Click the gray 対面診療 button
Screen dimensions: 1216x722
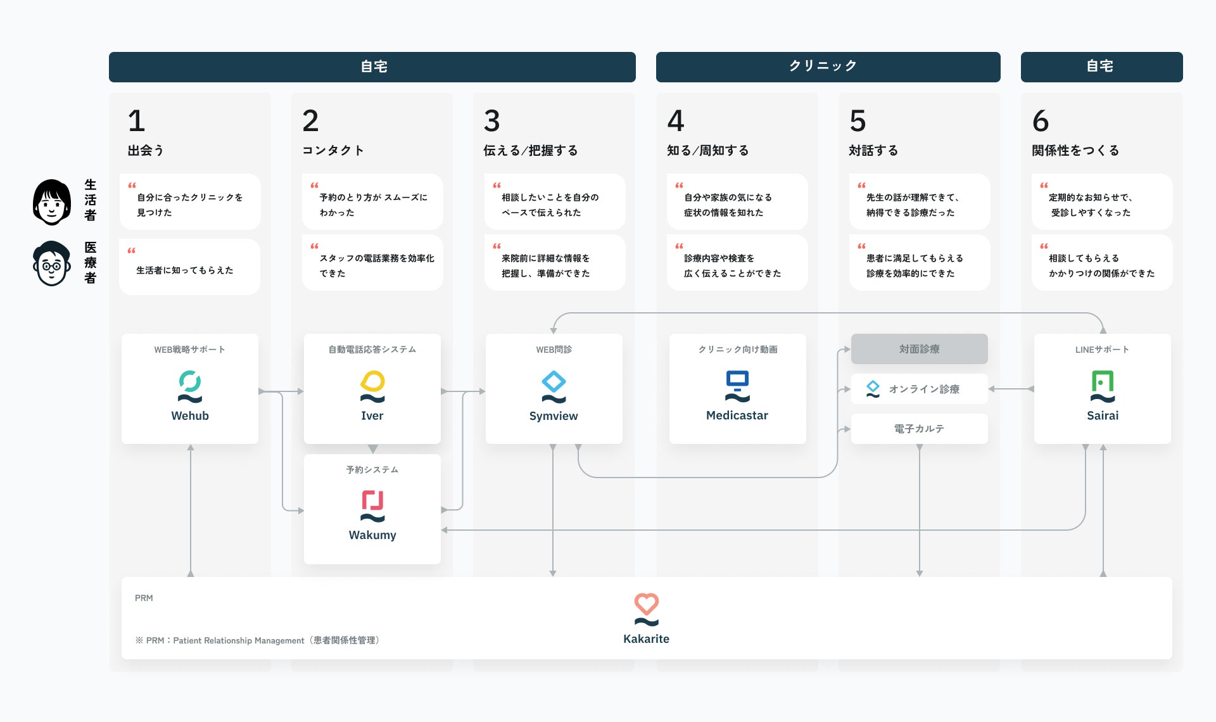click(919, 349)
